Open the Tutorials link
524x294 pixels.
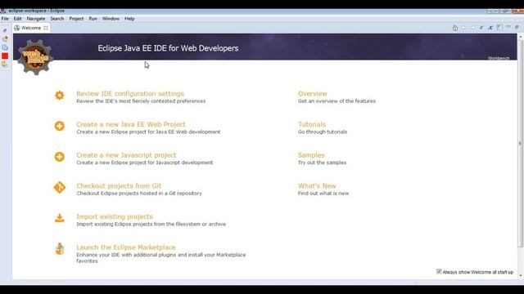coord(312,124)
